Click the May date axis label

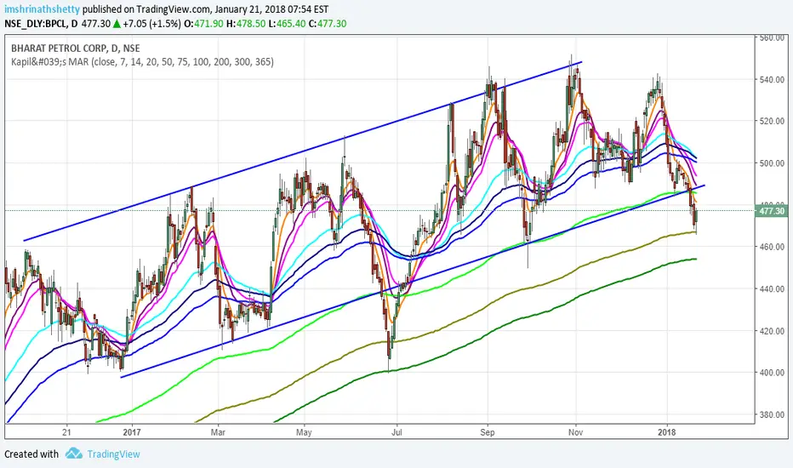click(x=304, y=432)
